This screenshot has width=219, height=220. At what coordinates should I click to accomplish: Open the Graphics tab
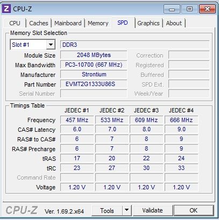[x=149, y=23]
